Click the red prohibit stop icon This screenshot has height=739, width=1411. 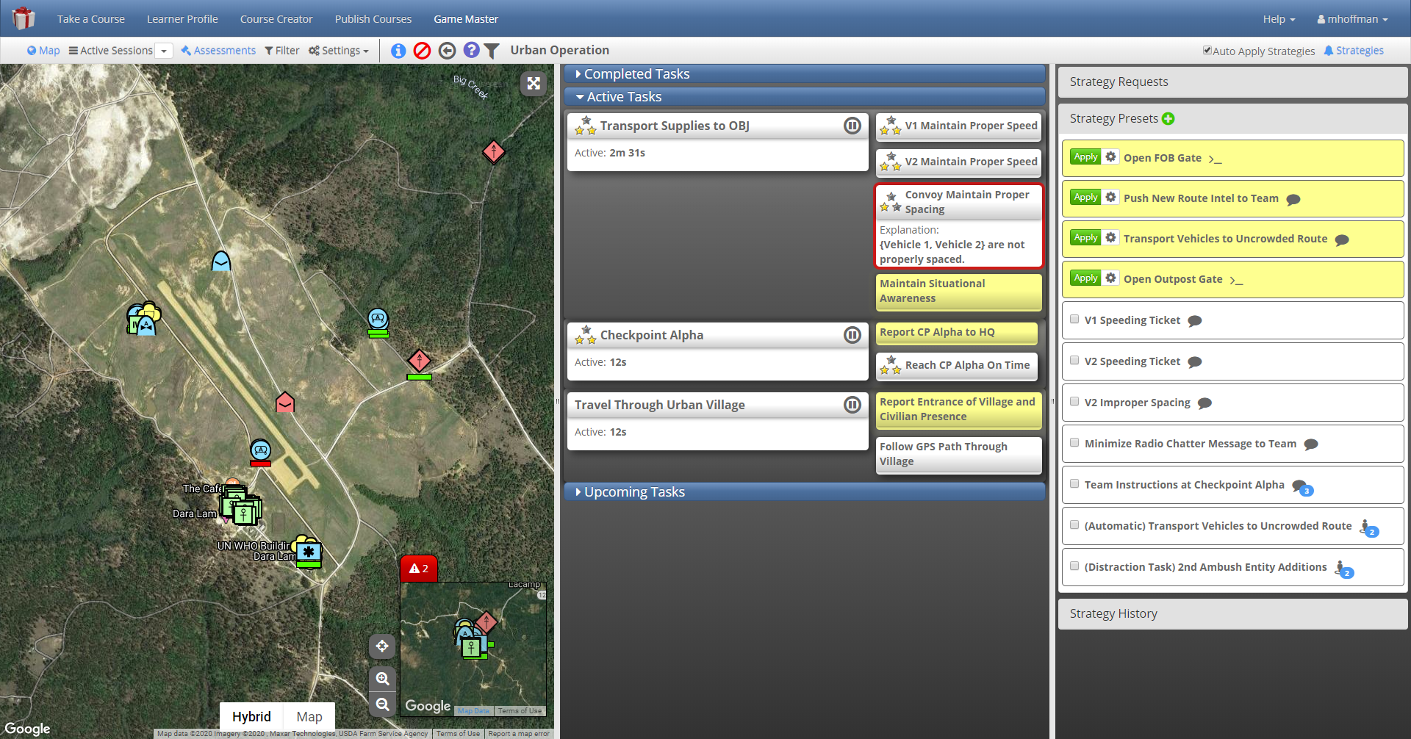coord(422,51)
